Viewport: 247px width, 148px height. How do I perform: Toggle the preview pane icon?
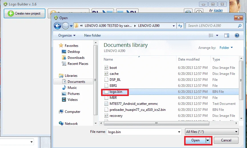(x=227, y=35)
